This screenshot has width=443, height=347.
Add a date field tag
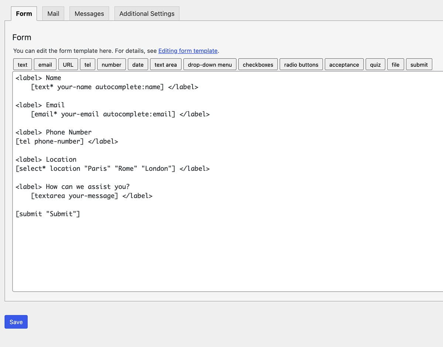click(138, 65)
